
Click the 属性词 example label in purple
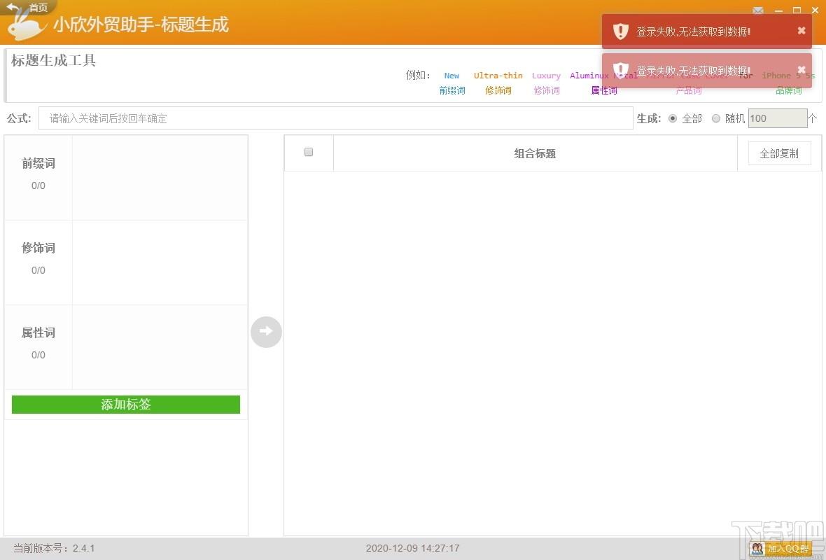pyautogui.click(x=603, y=90)
